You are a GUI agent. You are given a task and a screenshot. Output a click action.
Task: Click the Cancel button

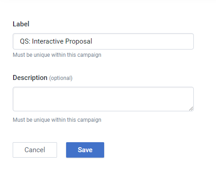35,150
